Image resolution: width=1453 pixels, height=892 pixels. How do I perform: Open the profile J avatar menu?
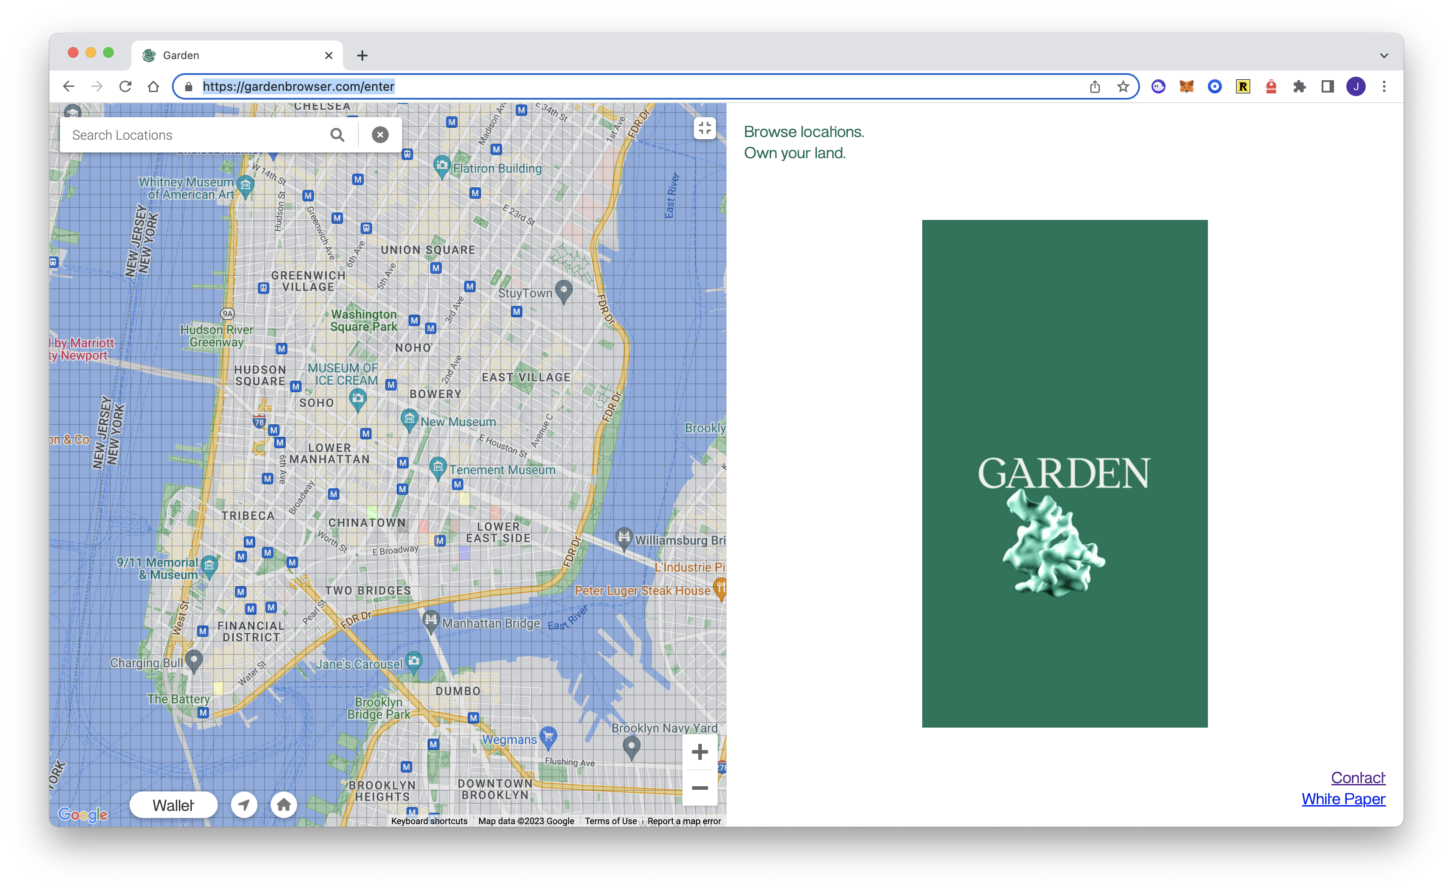1356,87
